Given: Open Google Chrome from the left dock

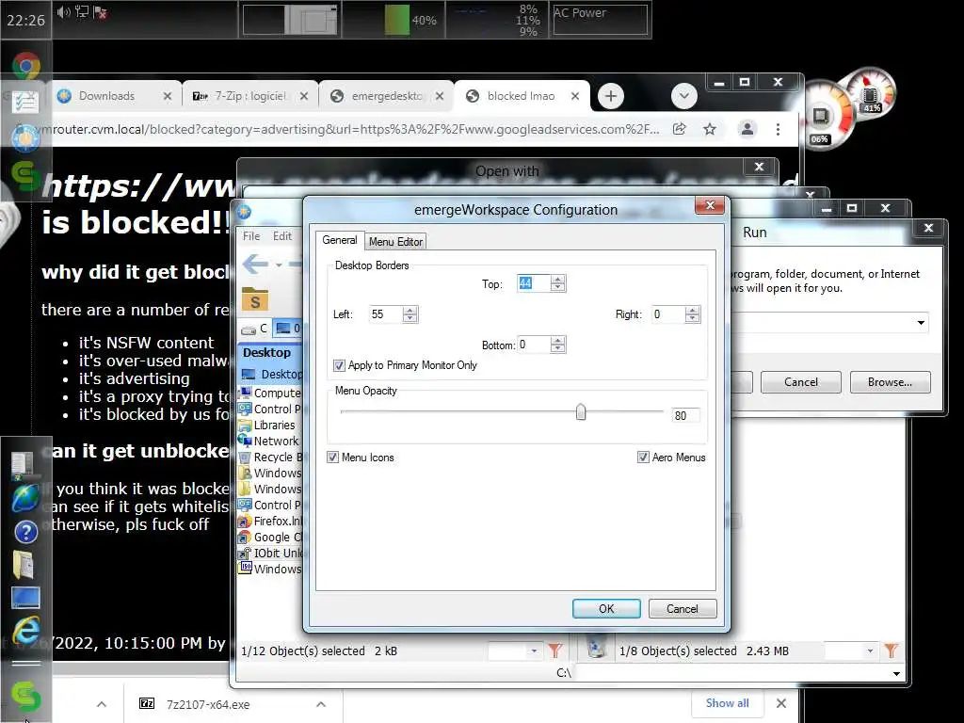Looking at the screenshot, I should (x=25, y=65).
